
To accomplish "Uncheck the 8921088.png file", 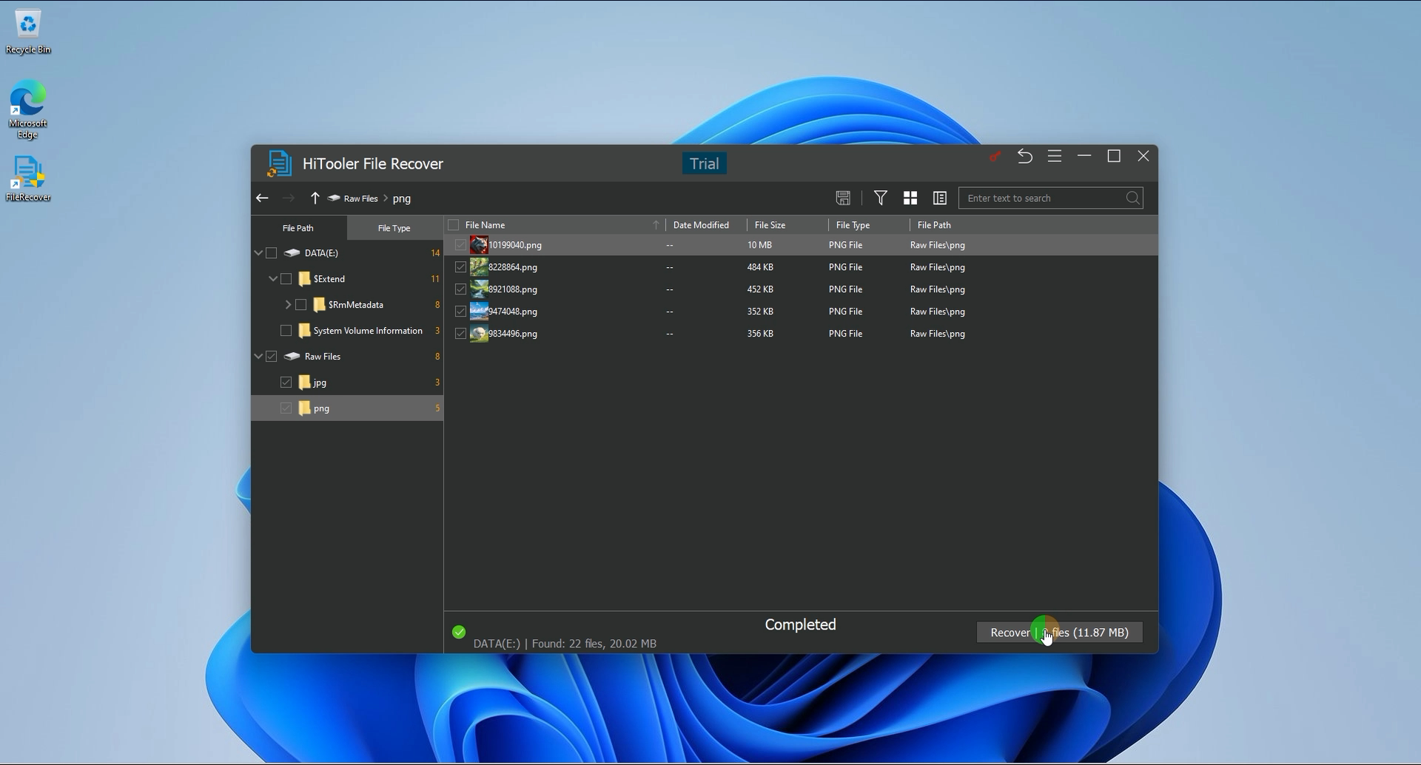I will coord(460,289).
